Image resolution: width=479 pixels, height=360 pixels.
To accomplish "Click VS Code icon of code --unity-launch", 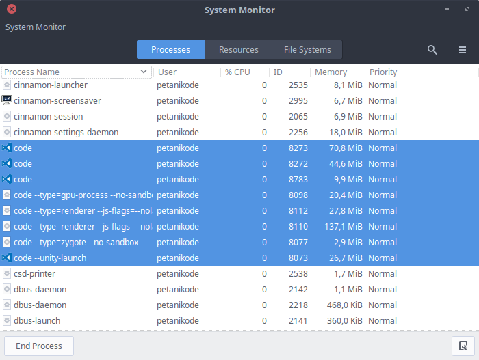I will (x=7, y=258).
